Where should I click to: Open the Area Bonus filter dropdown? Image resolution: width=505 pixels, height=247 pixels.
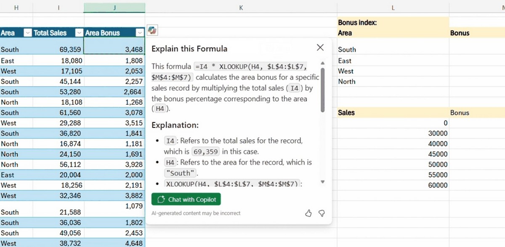[x=140, y=33]
